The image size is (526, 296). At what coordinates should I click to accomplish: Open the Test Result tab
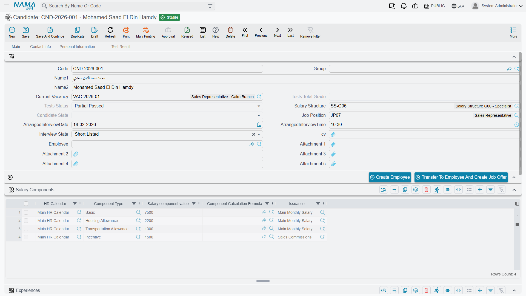point(121,47)
